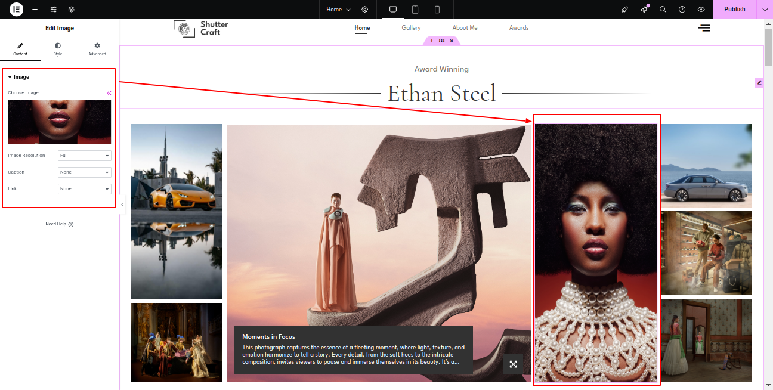773x390 pixels.
Task: Click the Moments in Focus caption title
Action: point(268,336)
